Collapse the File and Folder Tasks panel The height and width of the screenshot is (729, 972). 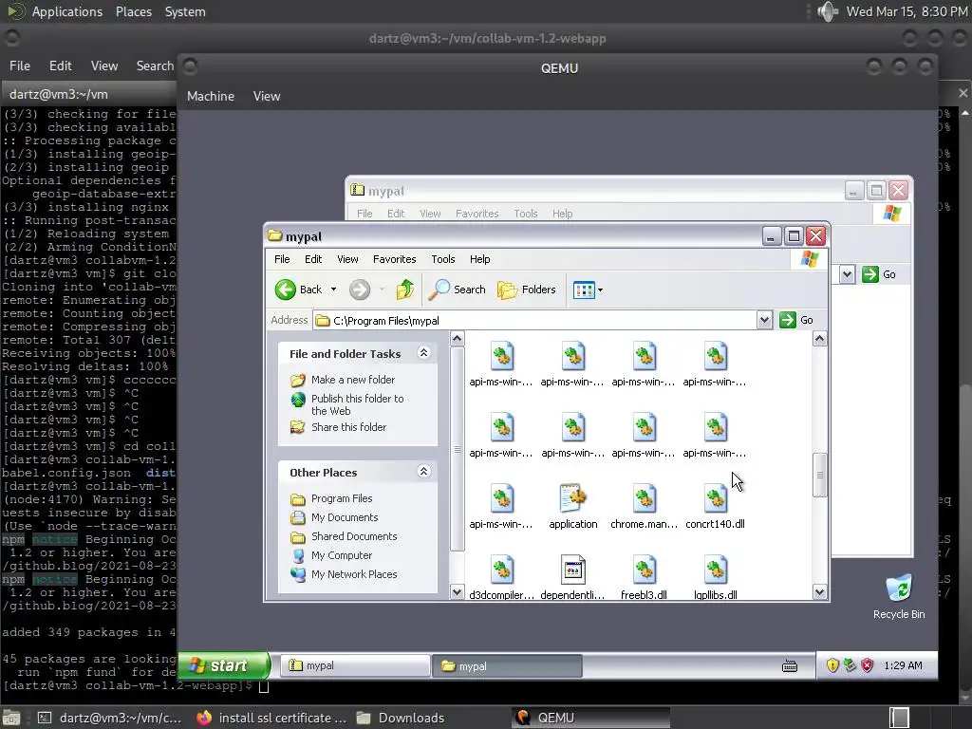424,353
